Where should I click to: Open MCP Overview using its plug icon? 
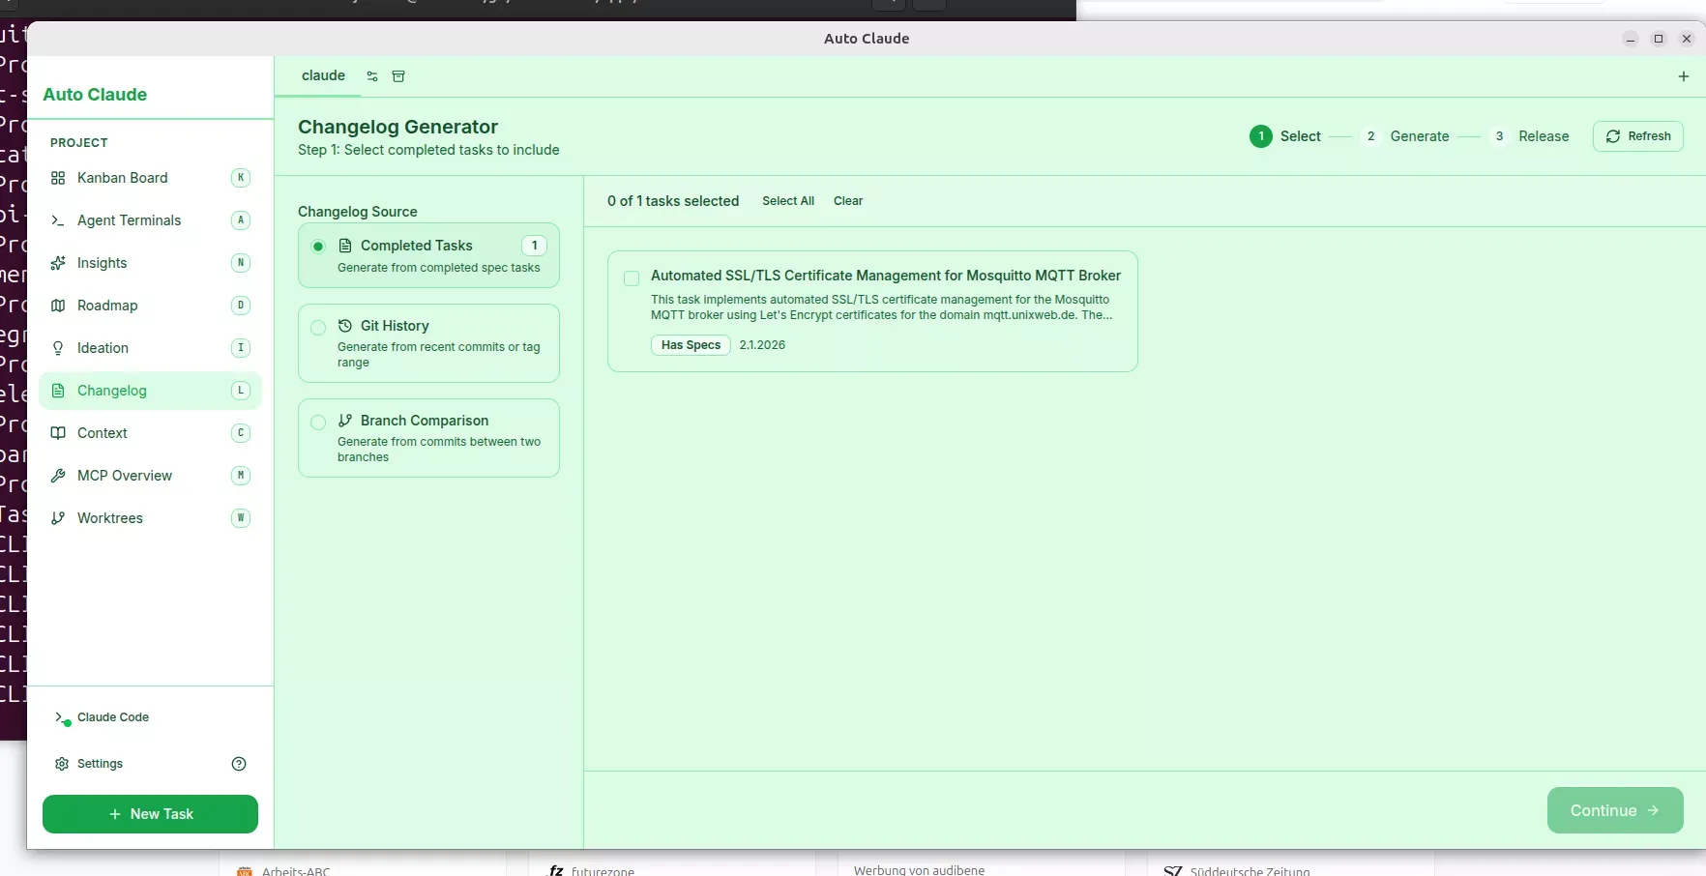tap(59, 476)
